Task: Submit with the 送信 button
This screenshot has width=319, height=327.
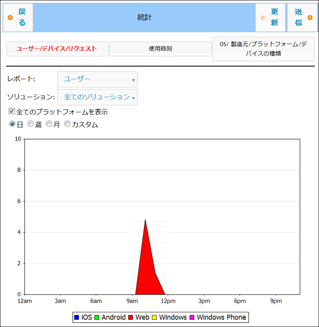Action: 302,18
